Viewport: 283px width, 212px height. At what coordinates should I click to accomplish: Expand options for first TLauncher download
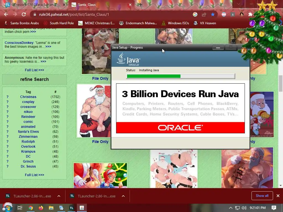pyautogui.click(x=59, y=196)
